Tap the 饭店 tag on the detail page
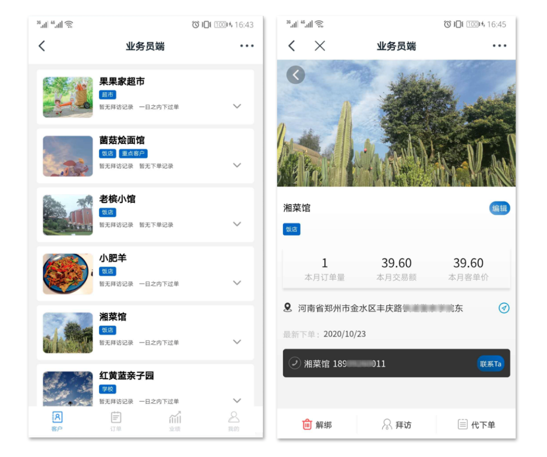Screen dimensions: 547x457 292,229
